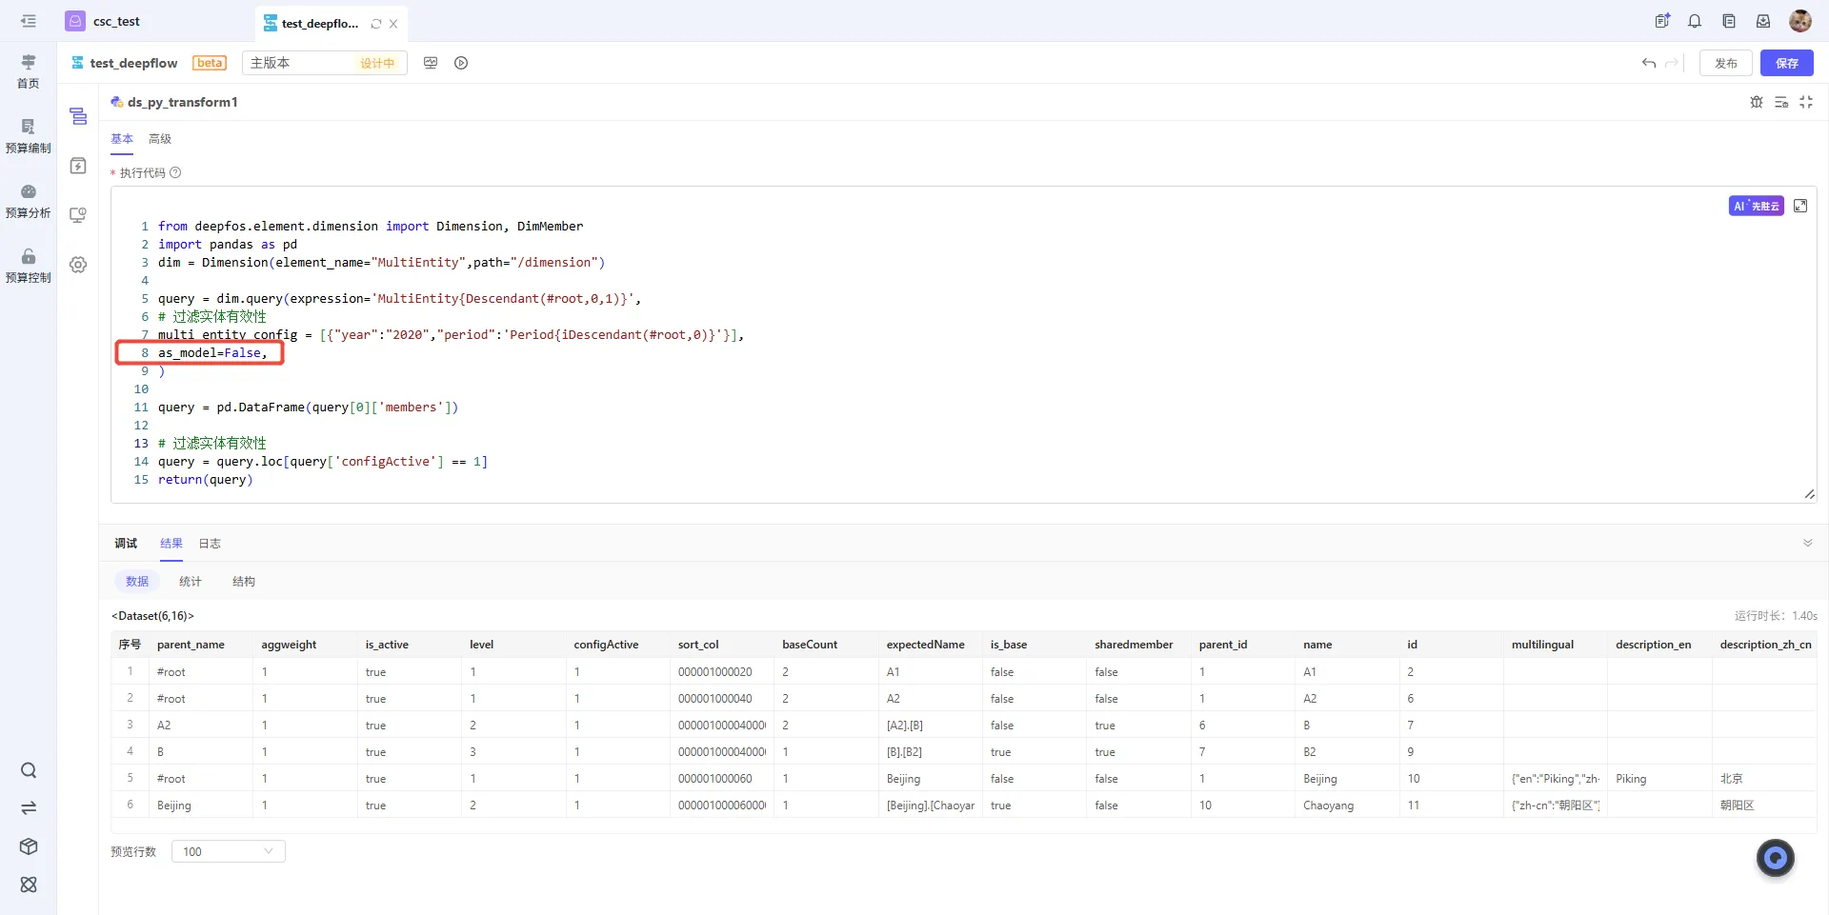
Task: Open the floating assistant button
Action: 1776,859
